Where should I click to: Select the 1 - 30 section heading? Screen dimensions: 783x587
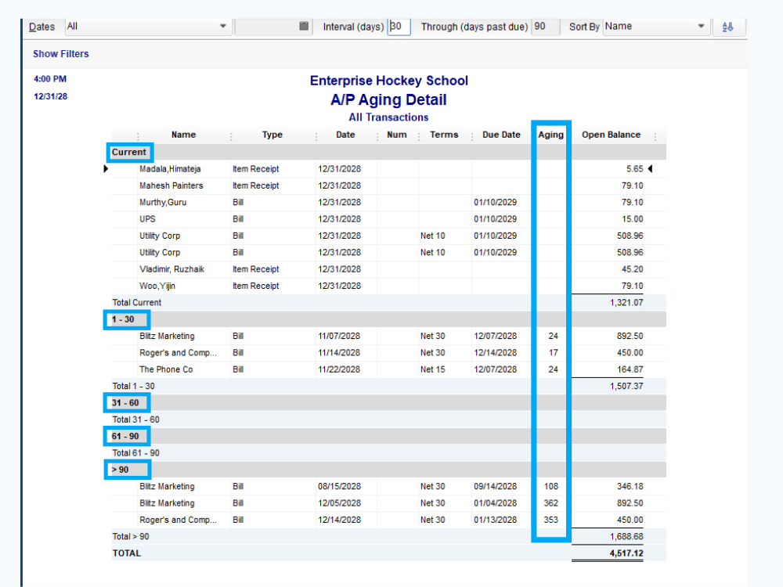pyautogui.click(x=123, y=319)
